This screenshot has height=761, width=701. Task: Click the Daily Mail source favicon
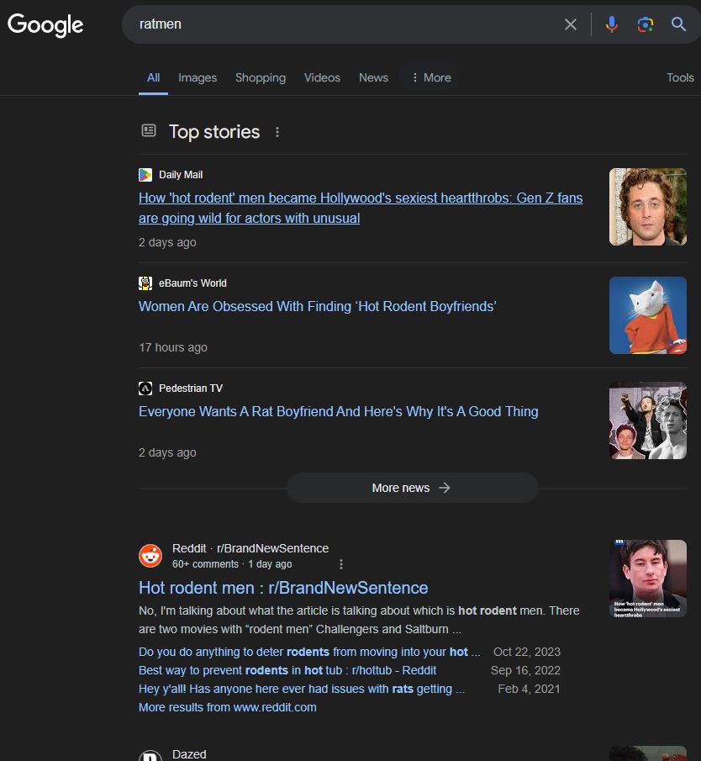click(x=145, y=175)
